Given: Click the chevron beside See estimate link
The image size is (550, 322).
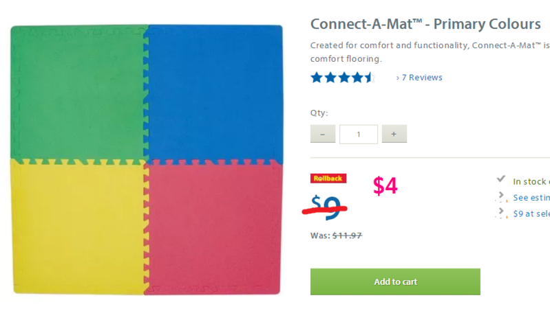Looking at the screenshot, I should coord(502,197).
